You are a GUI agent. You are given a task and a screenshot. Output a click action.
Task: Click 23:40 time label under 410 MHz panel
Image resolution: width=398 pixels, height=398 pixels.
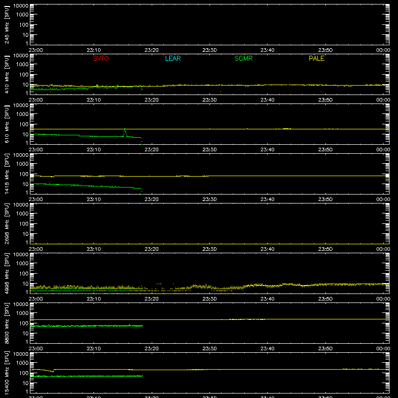(x=267, y=100)
